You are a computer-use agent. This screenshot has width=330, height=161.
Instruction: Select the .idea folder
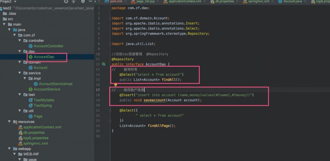(x=12, y=13)
